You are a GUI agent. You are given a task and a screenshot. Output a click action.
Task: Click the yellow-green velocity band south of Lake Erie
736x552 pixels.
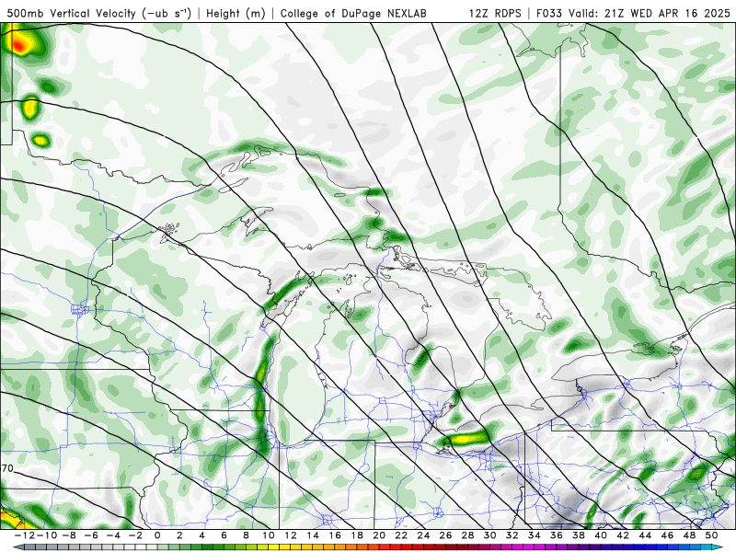point(466,440)
